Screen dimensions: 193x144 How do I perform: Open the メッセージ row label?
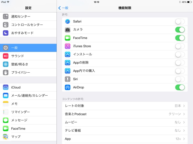19,120
